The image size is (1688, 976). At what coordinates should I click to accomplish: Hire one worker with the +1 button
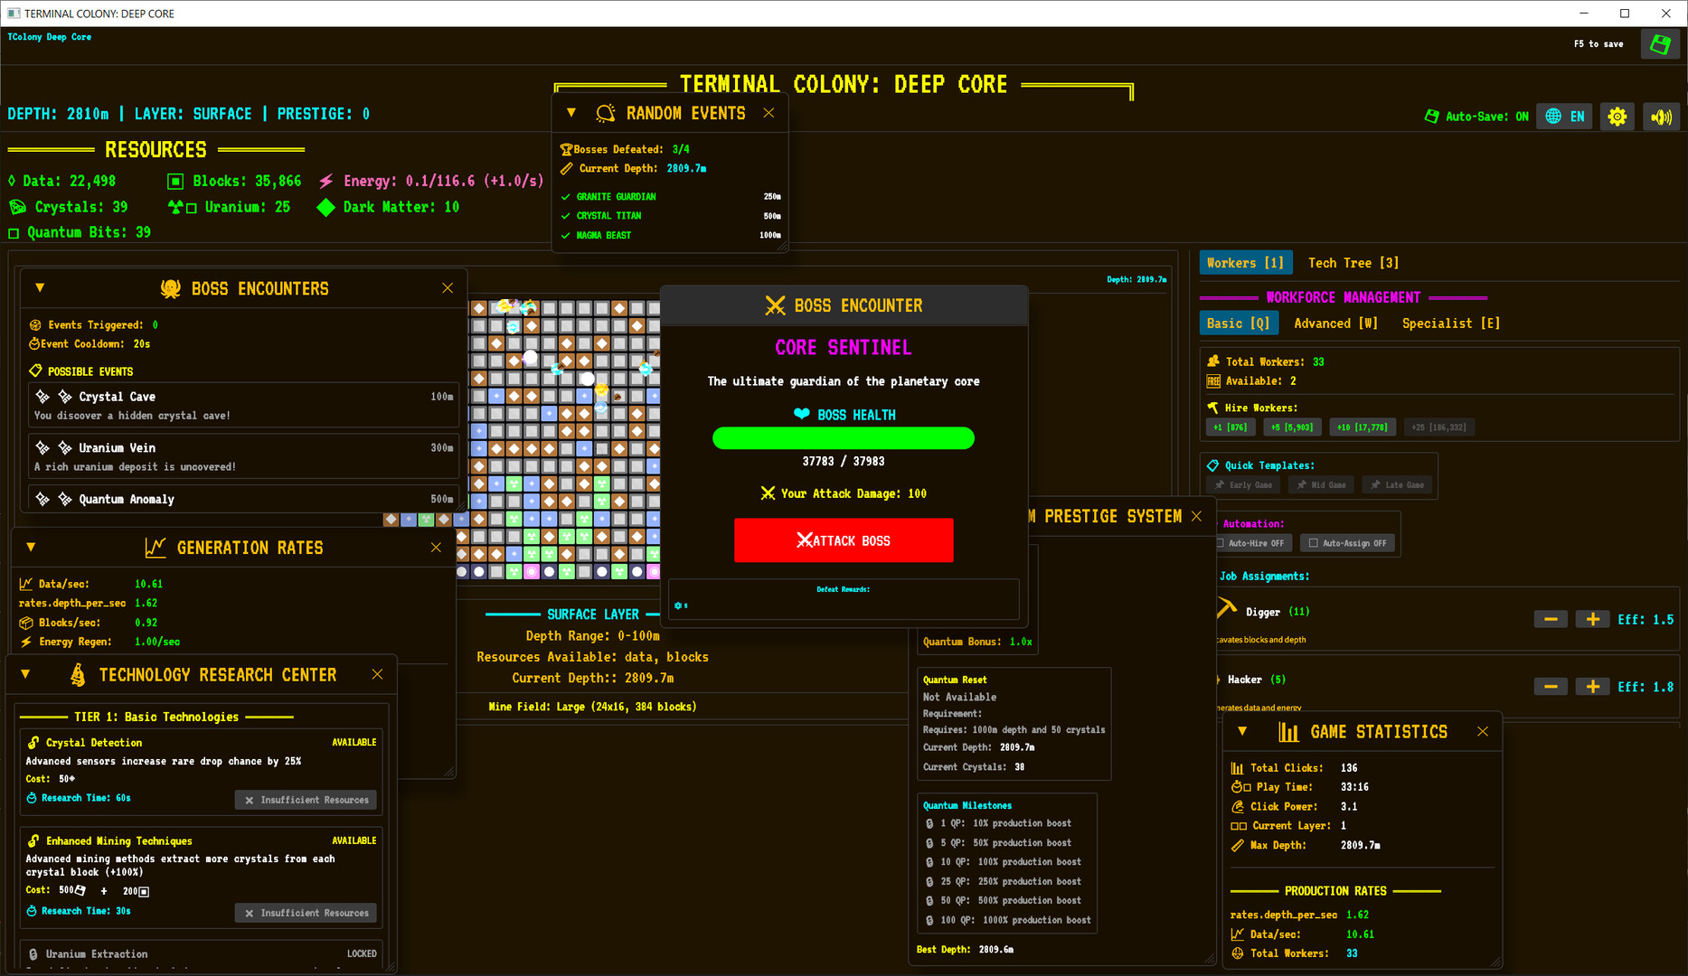coord(1230,427)
